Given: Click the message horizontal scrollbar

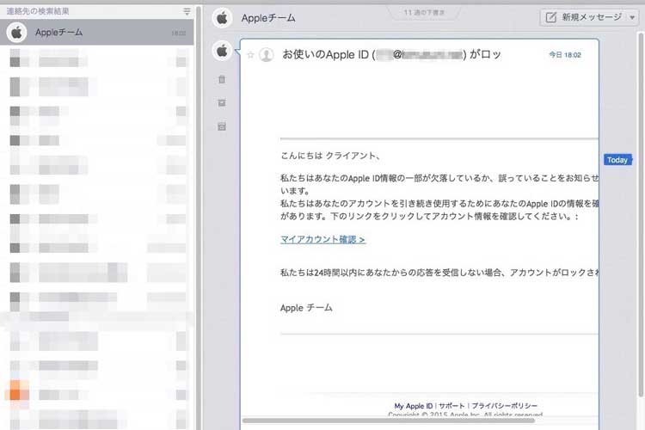Looking at the screenshot, I should point(389,421).
